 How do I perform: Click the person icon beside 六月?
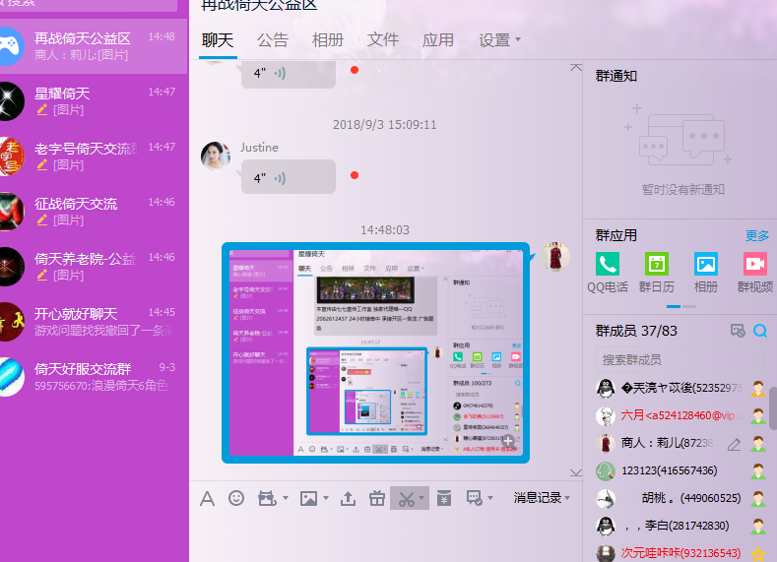coord(757,416)
